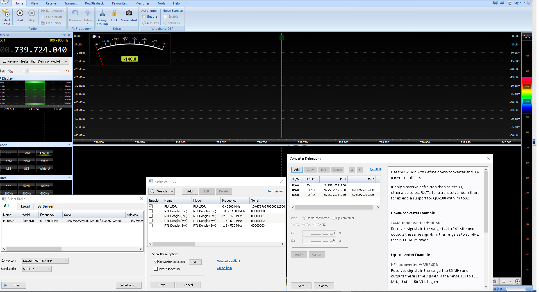Open the Converter dropdown Down: 9750.252 MHz
This screenshot has width=539, height=292.
pos(45,261)
